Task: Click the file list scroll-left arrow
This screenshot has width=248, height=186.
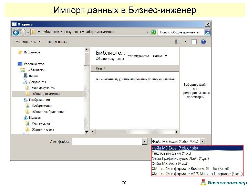Action: point(93,132)
